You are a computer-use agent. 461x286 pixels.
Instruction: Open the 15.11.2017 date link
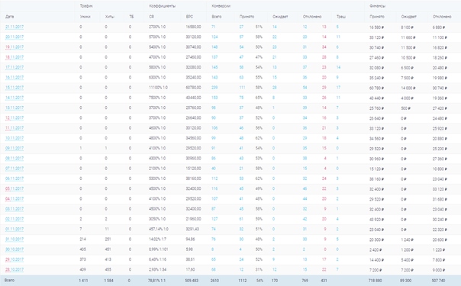15,88
